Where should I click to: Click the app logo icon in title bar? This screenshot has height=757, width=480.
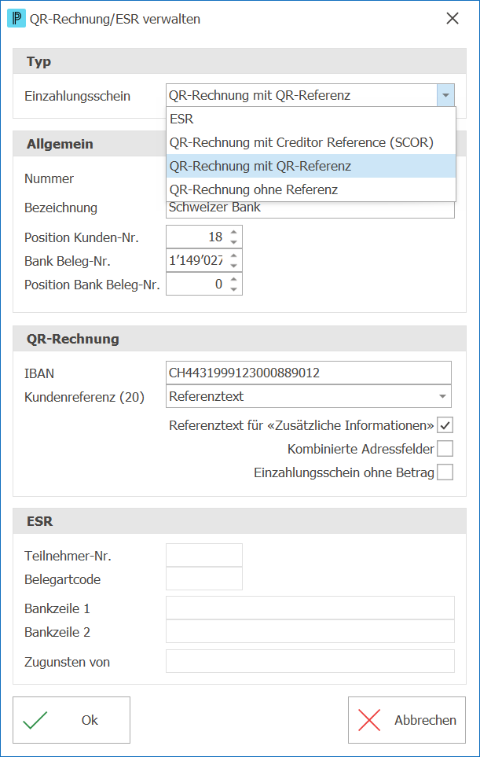(16, 19)
